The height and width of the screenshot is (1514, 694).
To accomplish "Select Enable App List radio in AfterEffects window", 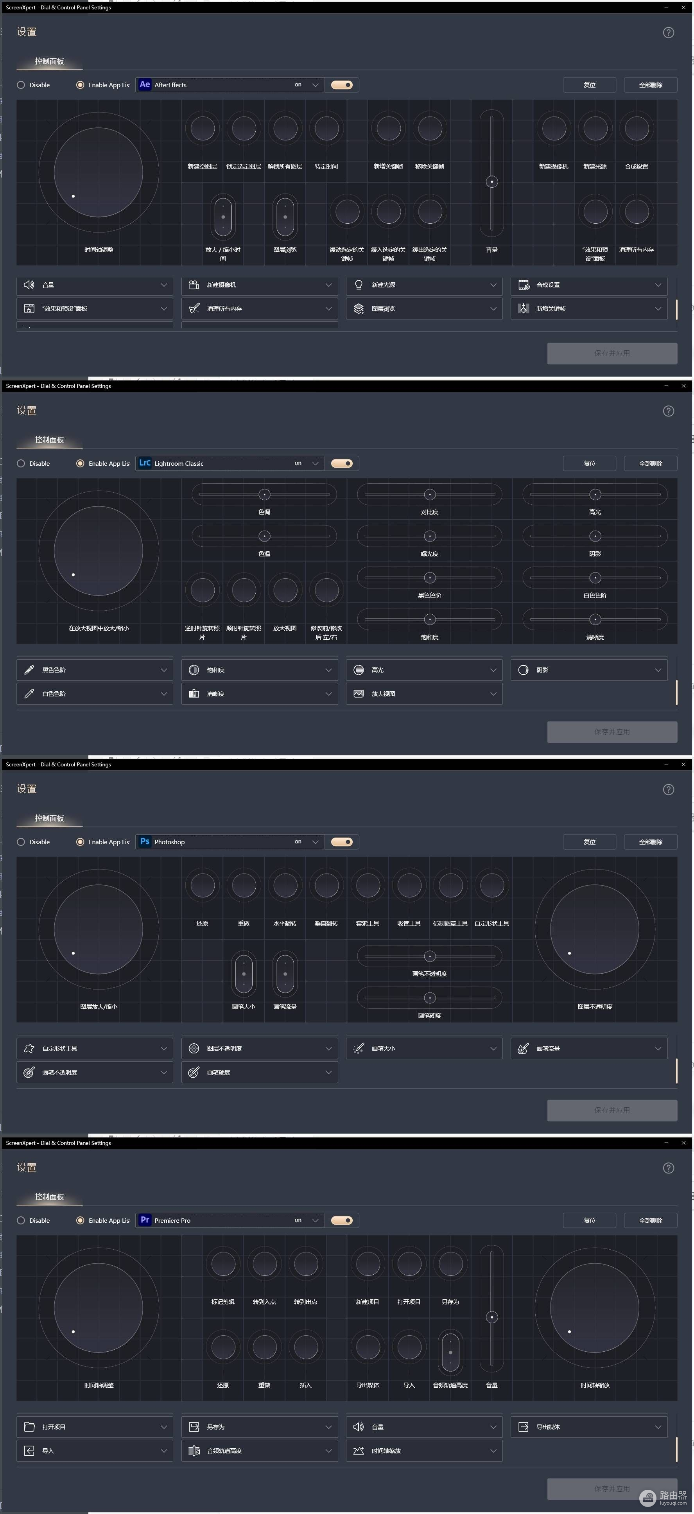I will tap(80, 84).
